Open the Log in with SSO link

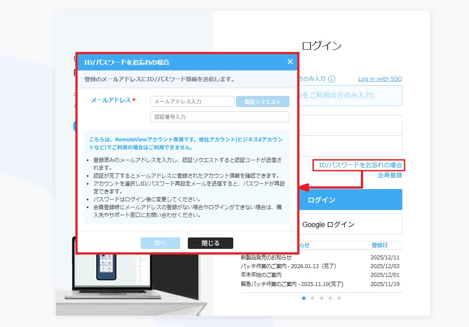click(380, 79)
